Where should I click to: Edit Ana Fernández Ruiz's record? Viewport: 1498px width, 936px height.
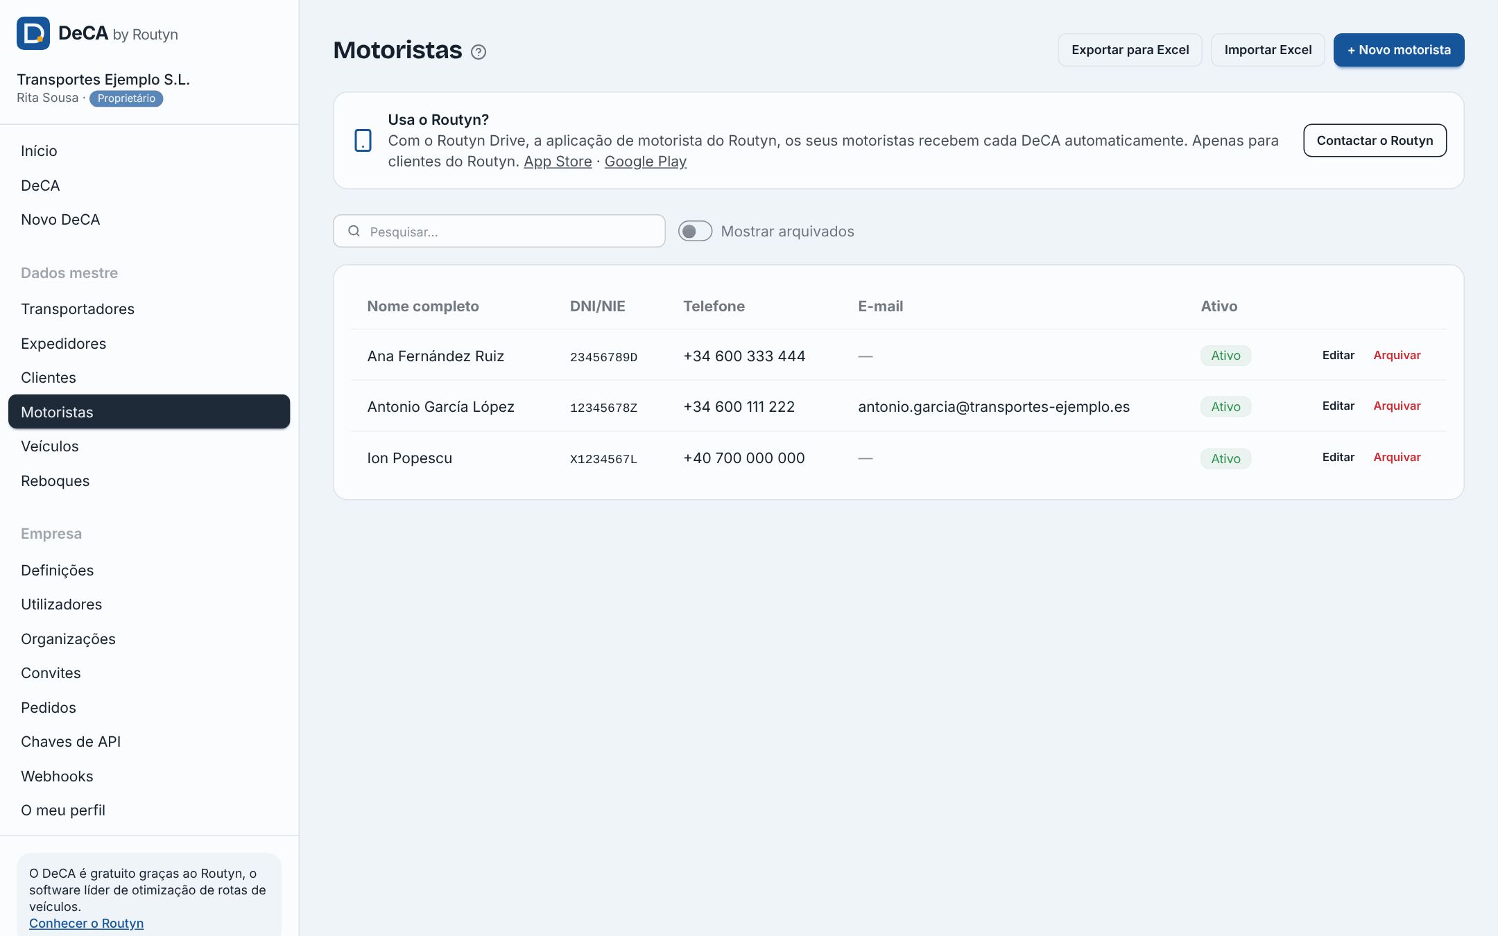point(1338,356)
